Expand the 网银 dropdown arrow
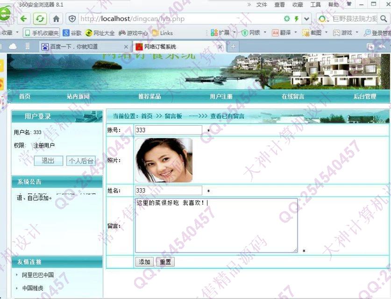This screenshot has width=391, height=299. pos(265,32)
